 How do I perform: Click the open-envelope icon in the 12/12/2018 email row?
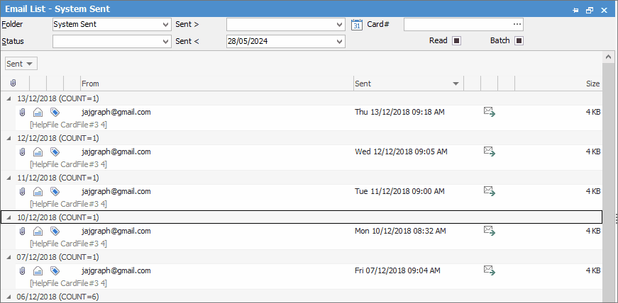[38, 152]
